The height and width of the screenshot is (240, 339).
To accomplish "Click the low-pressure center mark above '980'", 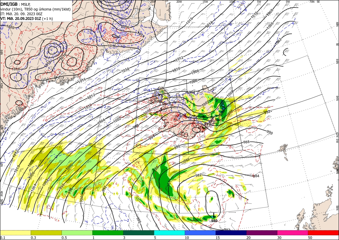I will [214, 216].
